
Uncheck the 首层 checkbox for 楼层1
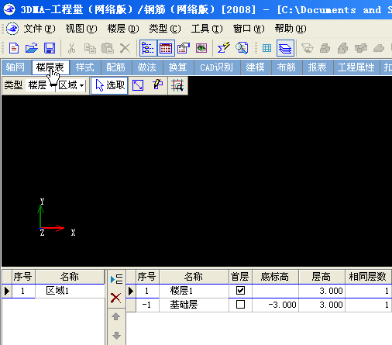[x=240, y=291]
